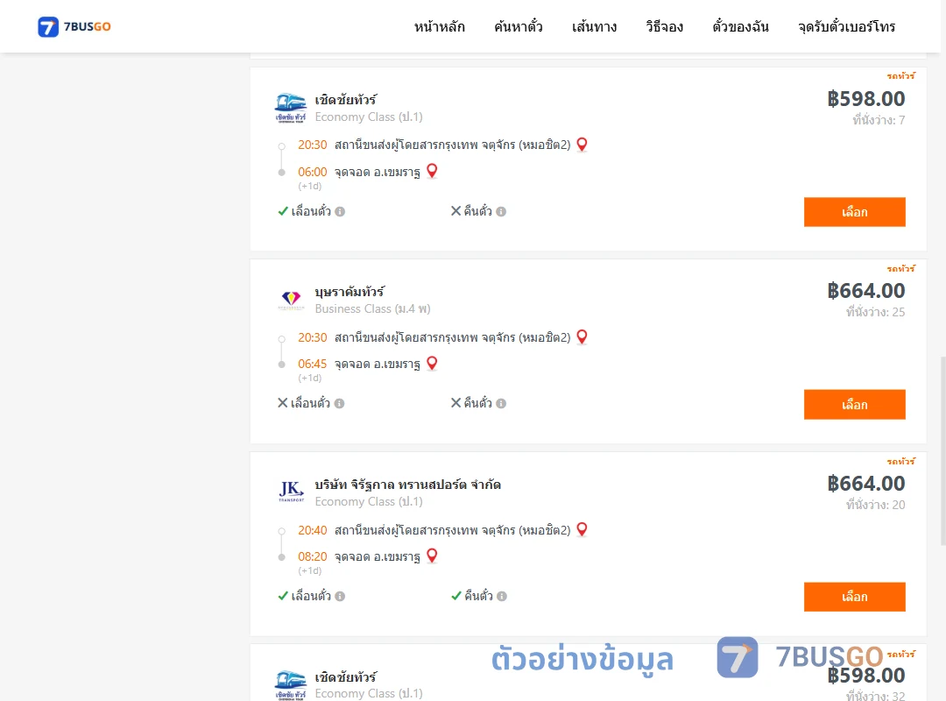The width and height of the screenshot is (946, 701).
Task: Click the 7BUSGO logo in header
Action: pos(74,26)
